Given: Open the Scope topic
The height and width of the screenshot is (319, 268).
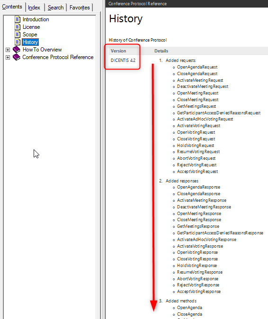Looking at the screenshot, I should click(x=30, y=34).
